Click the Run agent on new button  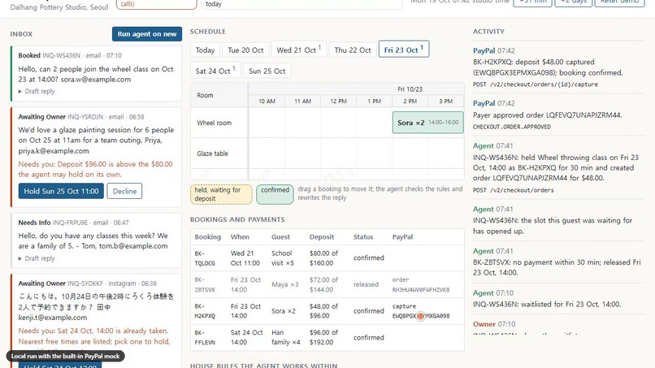coord(146,34)
